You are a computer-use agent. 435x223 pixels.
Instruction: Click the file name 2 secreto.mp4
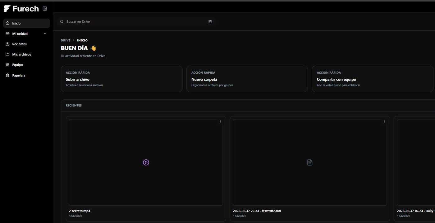[x=80, y=211]
